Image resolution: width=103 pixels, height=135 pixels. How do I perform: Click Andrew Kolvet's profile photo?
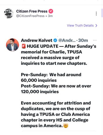pyautogui.click(x=12, y=45)
